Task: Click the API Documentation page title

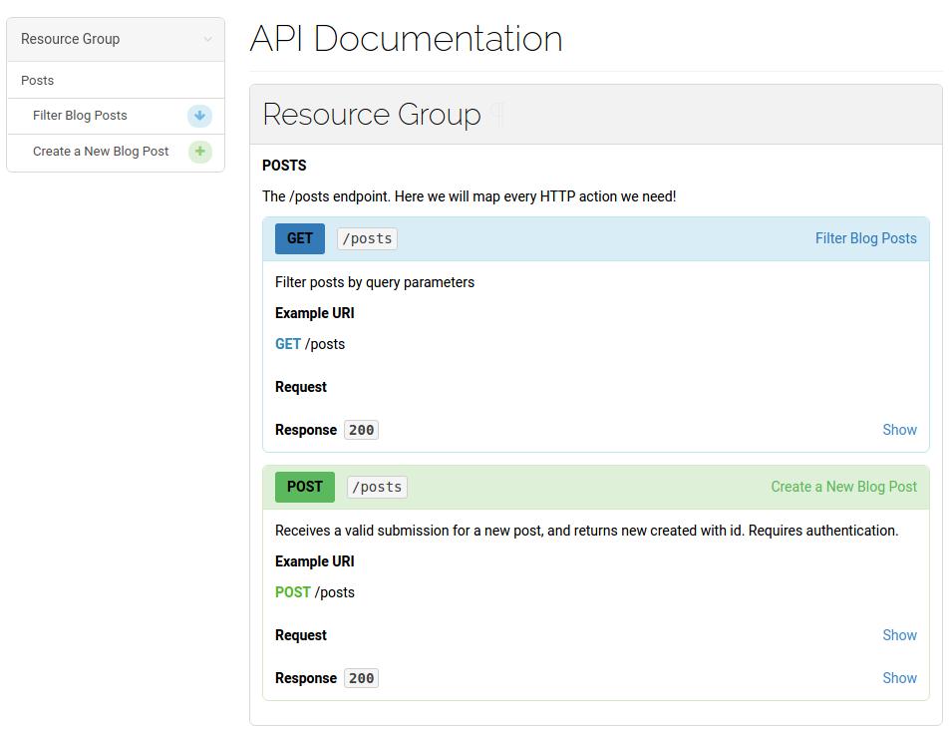Action: 406,38
